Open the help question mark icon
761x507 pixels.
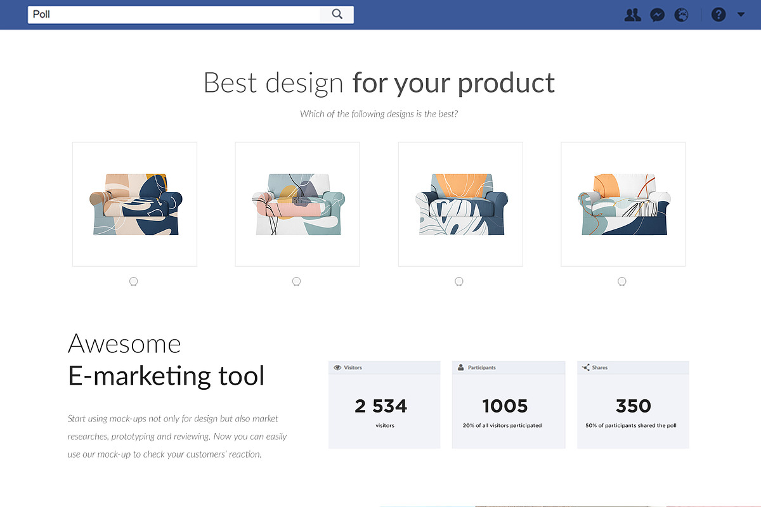coord(719,15)
